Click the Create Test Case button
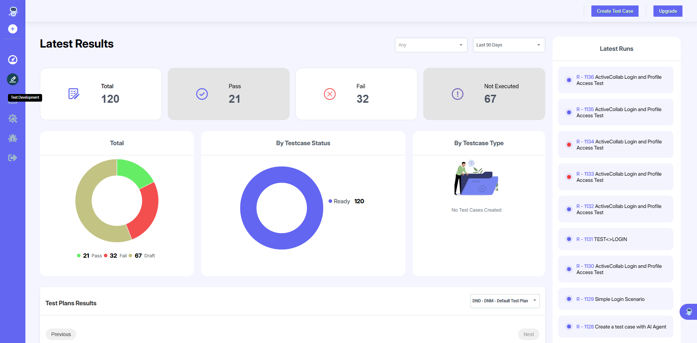Viewport: 697px width, 343px height. [x=615, y=11]
